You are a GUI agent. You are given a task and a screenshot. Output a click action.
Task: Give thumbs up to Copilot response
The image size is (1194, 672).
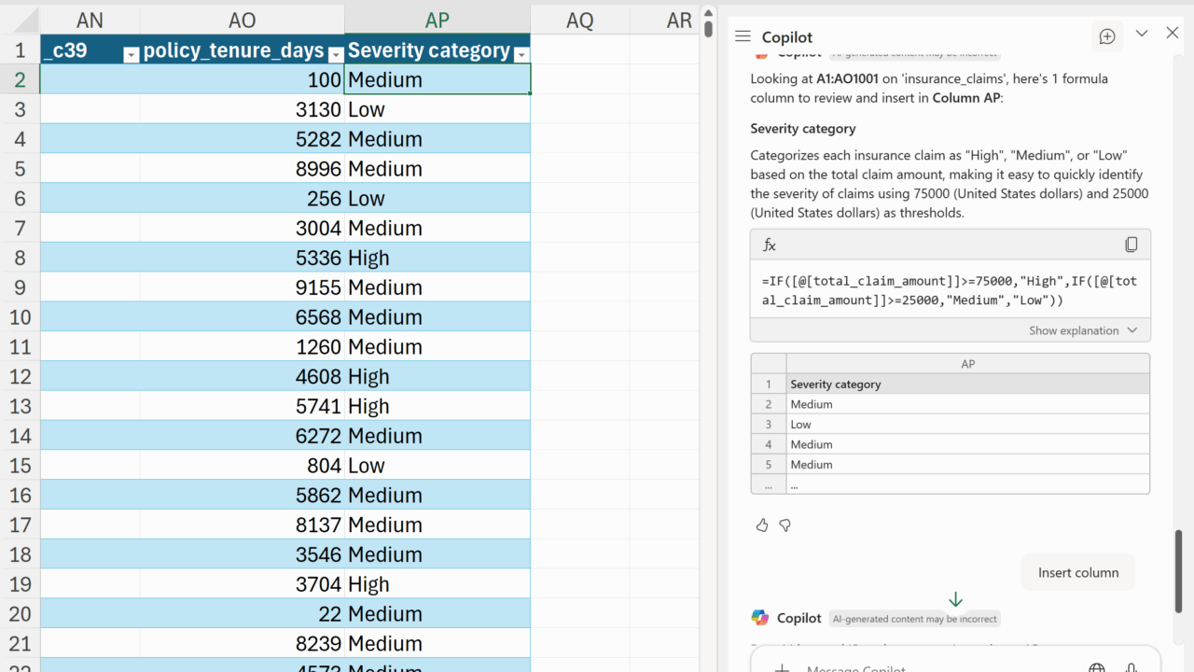pyautogui.click(x=762, y=525)
